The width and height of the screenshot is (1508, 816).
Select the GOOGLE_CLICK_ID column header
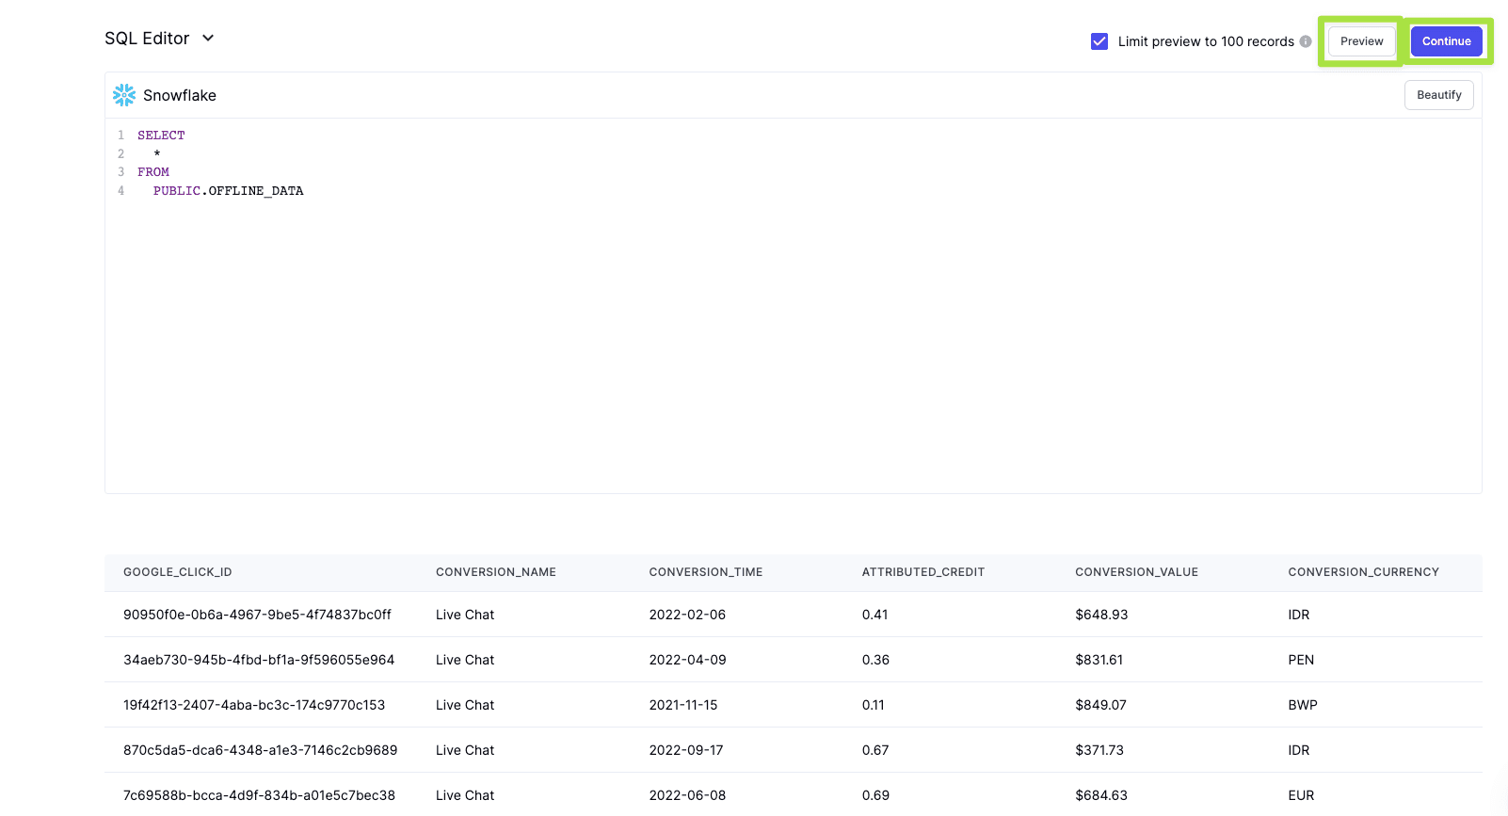(177, 572)
